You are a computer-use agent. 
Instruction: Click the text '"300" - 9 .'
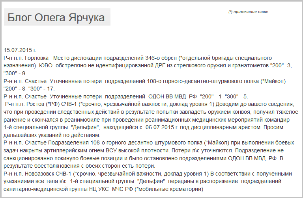16,73
